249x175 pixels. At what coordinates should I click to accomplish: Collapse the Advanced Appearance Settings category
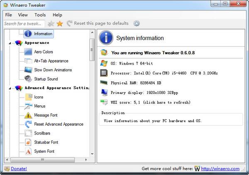tap(10, 88)
